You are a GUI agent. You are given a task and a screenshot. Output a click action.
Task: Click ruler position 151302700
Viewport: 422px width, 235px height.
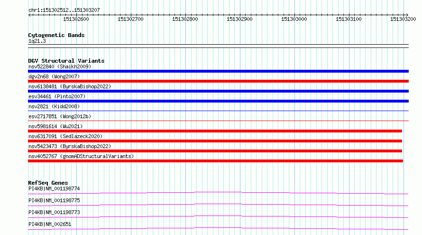pyautogui.click(x=130, y=19)
